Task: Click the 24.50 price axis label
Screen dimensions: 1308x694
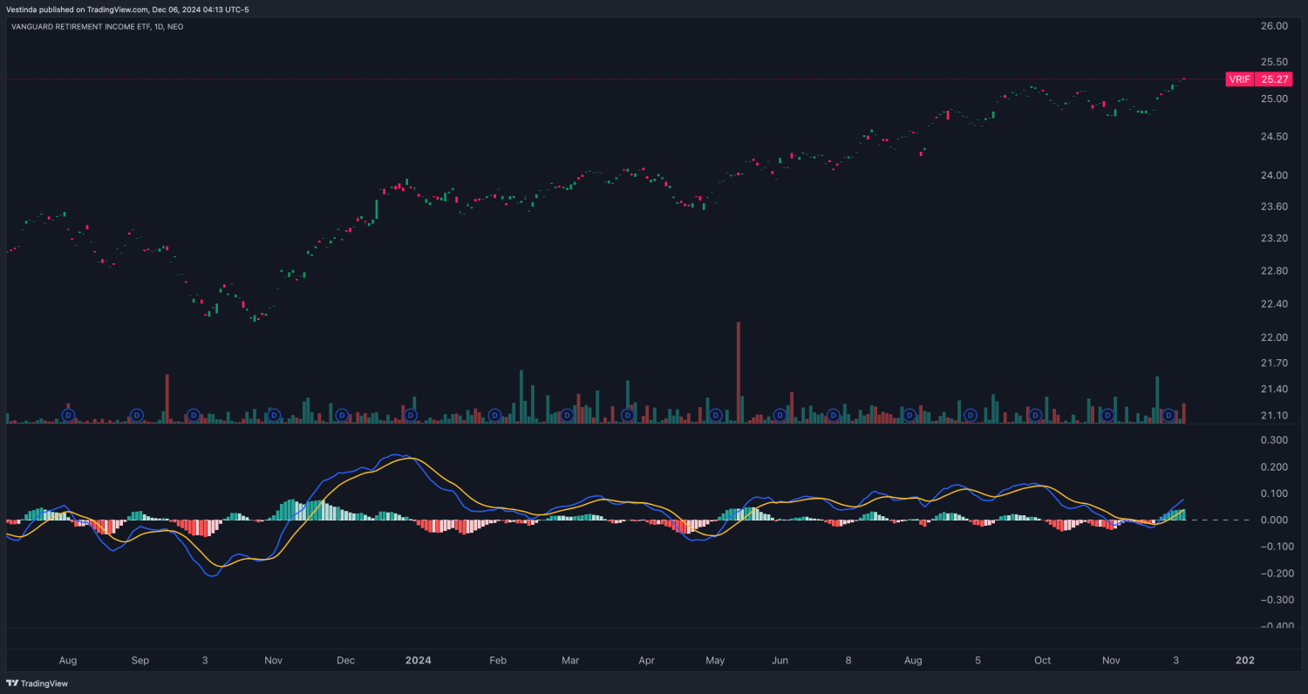Action: pos(1275,137)
